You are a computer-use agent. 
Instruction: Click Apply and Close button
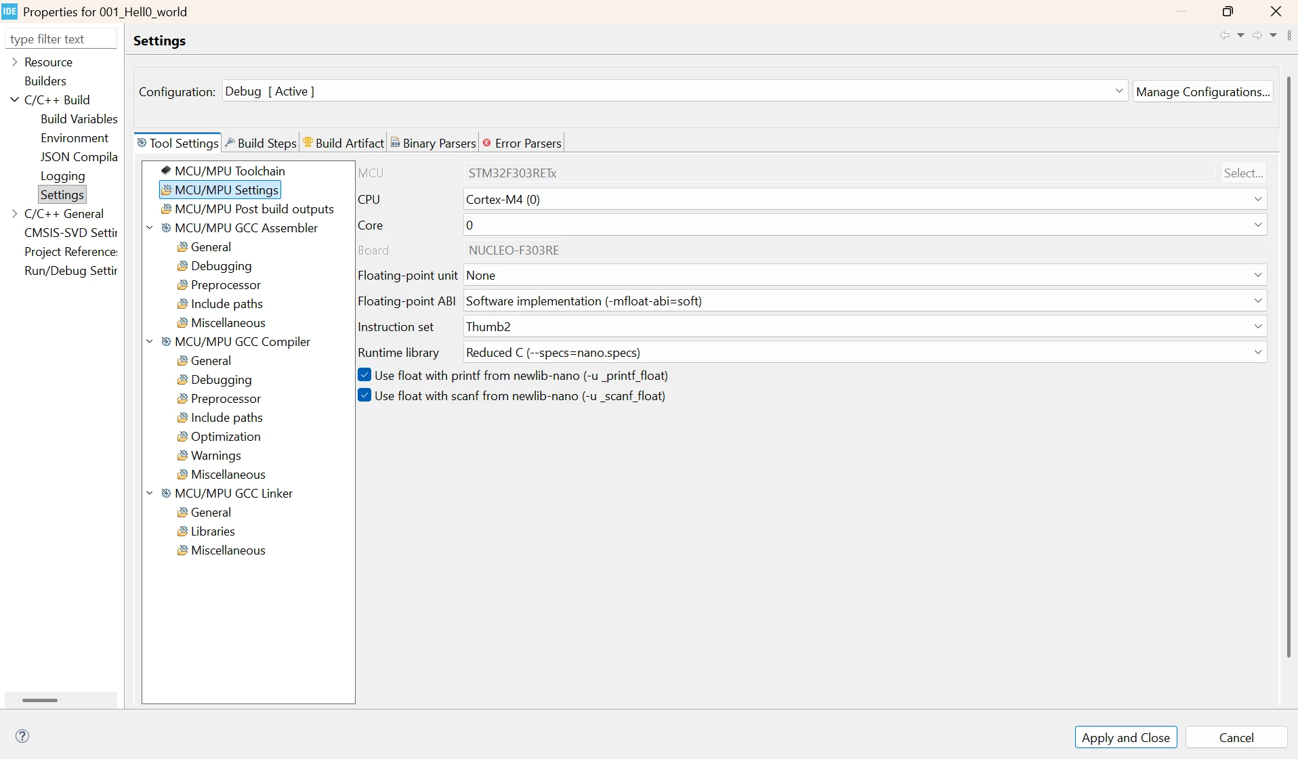coord(1125,737)
